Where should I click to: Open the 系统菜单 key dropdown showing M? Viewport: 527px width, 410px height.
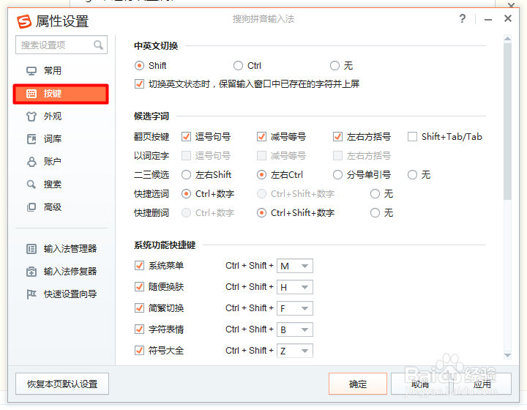click(295, 266)
